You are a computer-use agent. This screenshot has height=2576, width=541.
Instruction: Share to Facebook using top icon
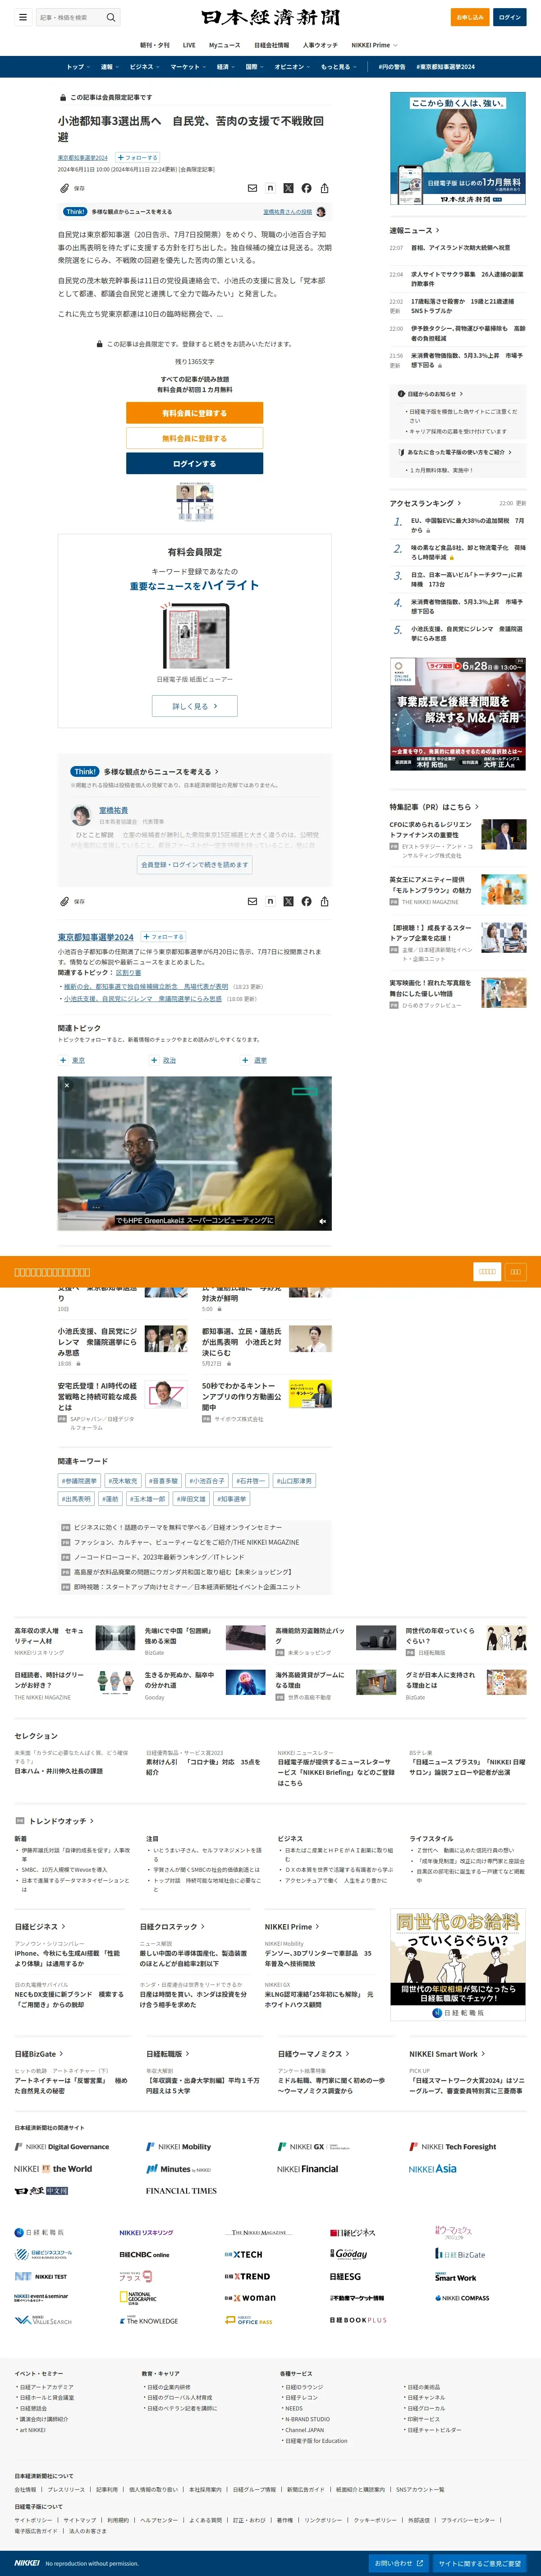point(306,188)
